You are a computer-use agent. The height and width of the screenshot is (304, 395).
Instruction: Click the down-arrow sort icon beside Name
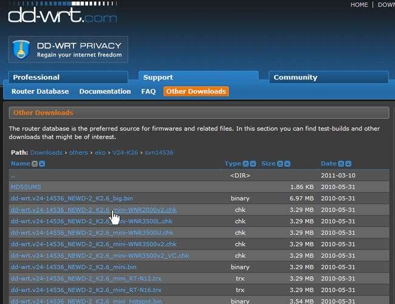35,164
